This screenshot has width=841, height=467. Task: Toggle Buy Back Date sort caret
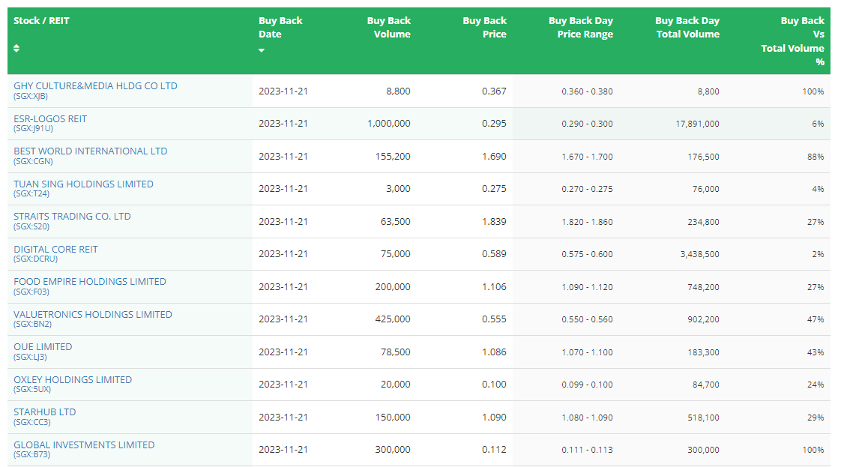click(262, 50)
